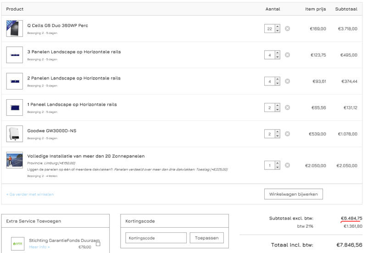Click the Item prijs column header
Viewport: 367px width, 253px height.
click(x=316, y=9)
